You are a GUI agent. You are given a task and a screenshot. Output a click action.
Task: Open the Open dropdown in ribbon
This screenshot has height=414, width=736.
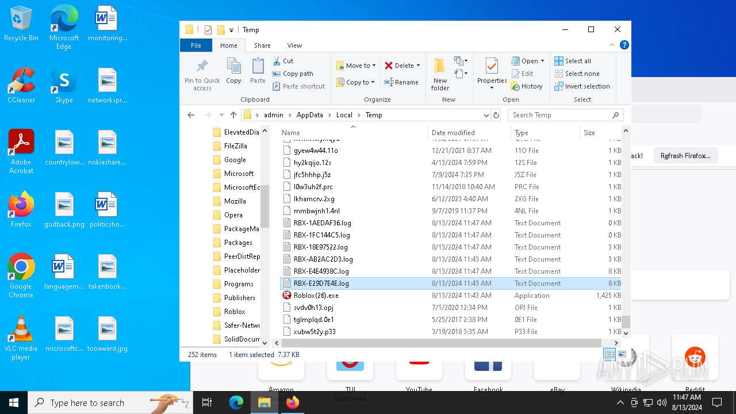click(527, 61)
